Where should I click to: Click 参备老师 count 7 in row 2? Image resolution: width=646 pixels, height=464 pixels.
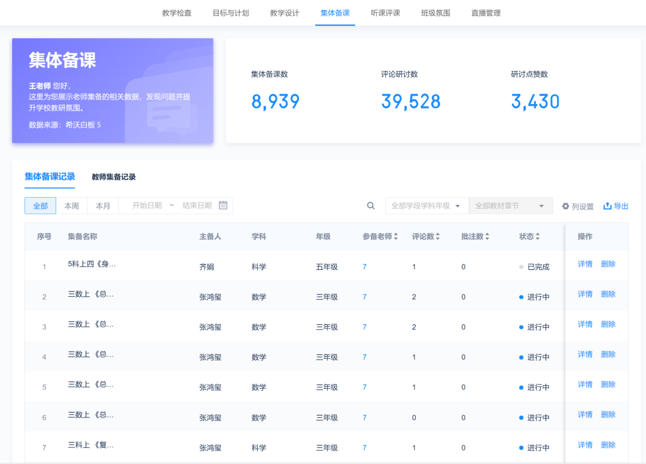tap(365, 297)
